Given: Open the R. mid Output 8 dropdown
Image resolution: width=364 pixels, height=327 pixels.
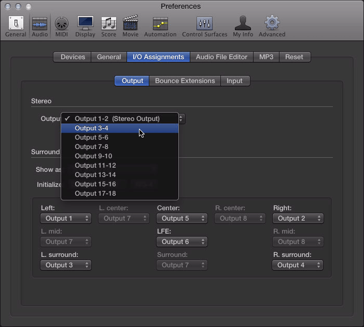Looking at the screenshot, I should [x=298, y=242].
